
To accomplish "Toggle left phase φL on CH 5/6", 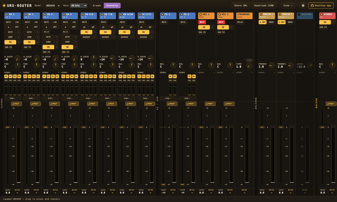I will (x=85, y=27).
